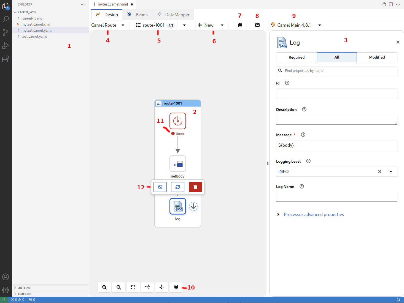Viewport: 404px width, 303px height.
Task: Switch property filter to Modified
Action: tap(377, 57)
